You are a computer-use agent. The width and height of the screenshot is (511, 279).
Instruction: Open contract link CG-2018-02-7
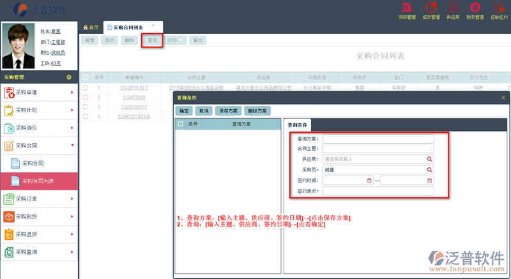pyautogui.click(x=134, y=88)
